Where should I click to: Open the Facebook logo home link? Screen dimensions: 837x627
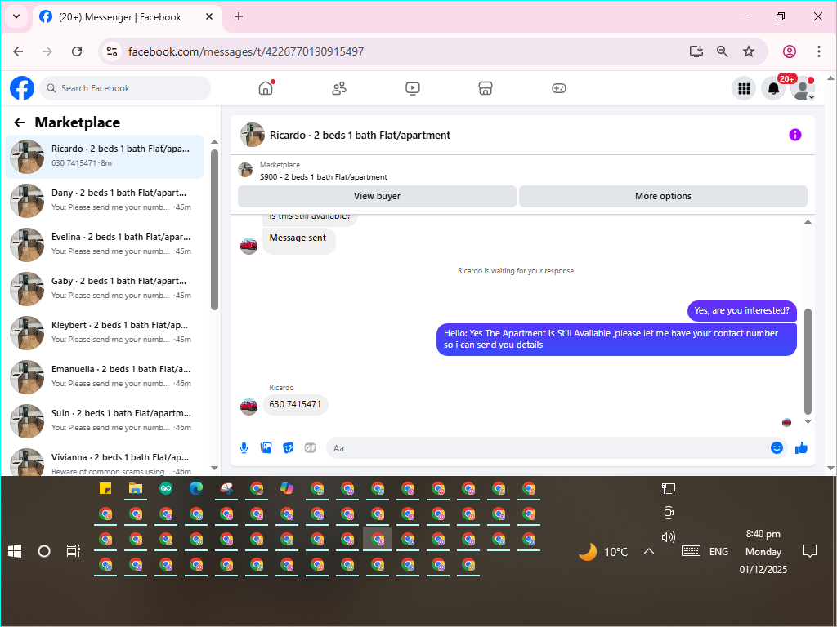click(22, 88)
